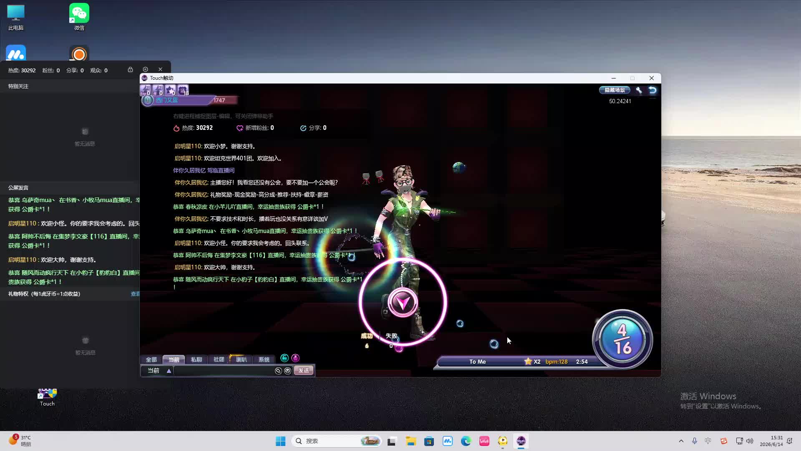801x451 pixels.
Task: Click the 特别关注 section header
Action: tap(18, 86)
